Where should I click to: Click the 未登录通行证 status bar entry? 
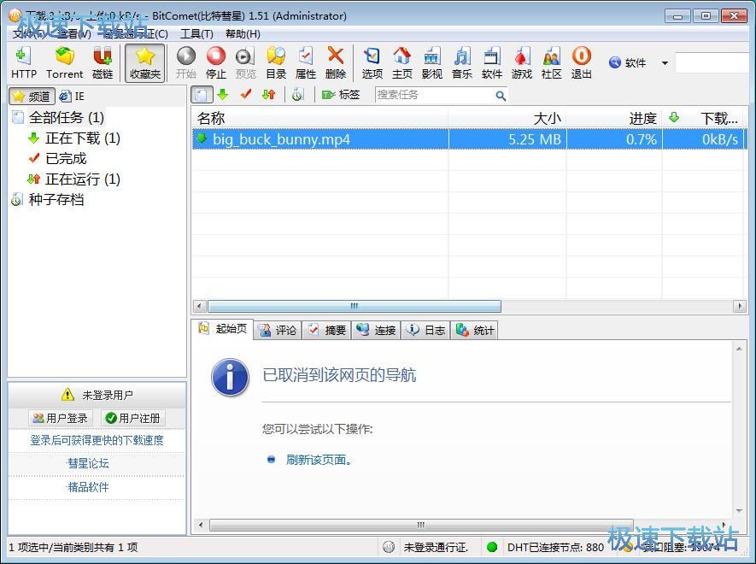pyautogui.click(x=435, y=547)
